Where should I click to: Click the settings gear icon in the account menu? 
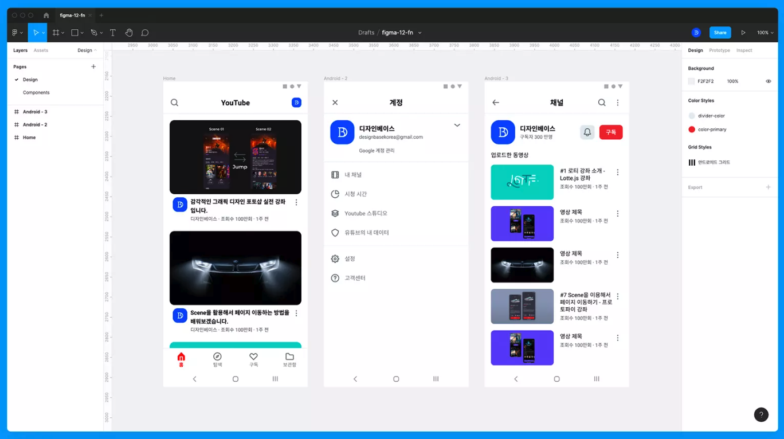[x=335, y=258]
